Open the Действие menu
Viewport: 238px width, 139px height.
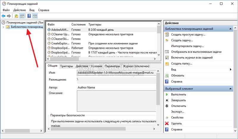tap(20, 10)
